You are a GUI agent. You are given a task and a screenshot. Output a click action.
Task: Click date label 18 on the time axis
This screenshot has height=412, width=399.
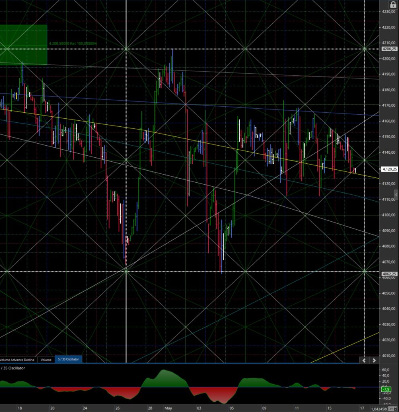(20, 408)
